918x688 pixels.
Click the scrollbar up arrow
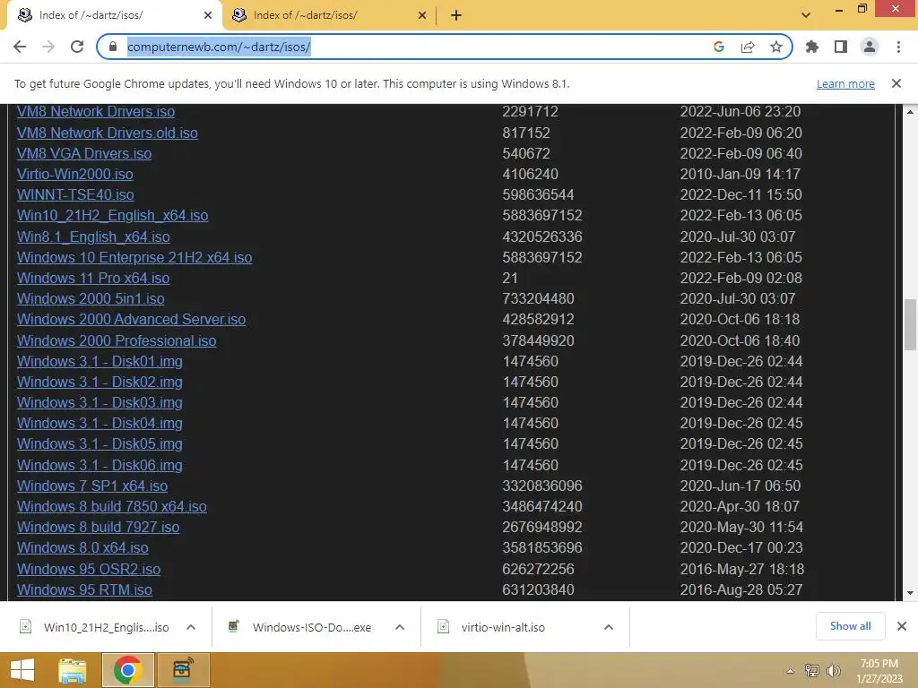[x=911, y=111]
